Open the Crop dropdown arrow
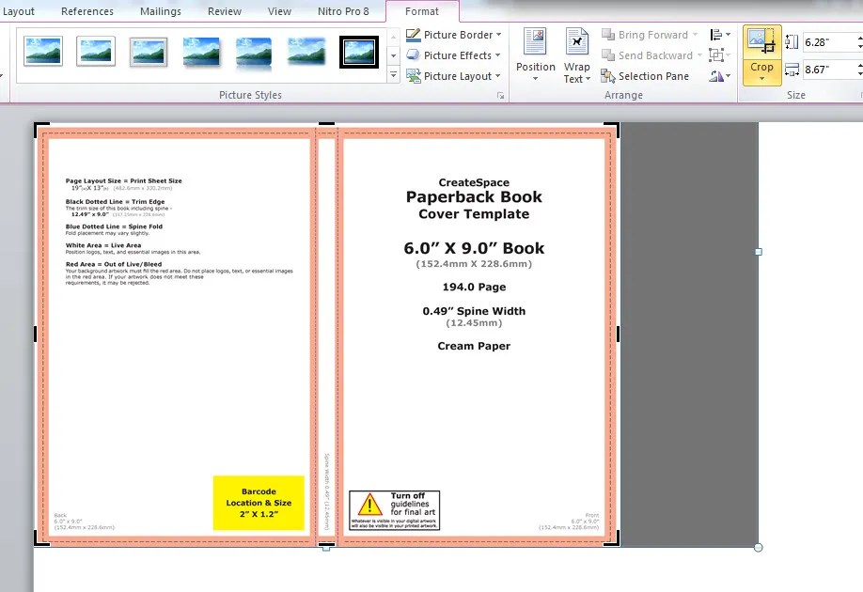863x592 pixels. pos(761,78)
